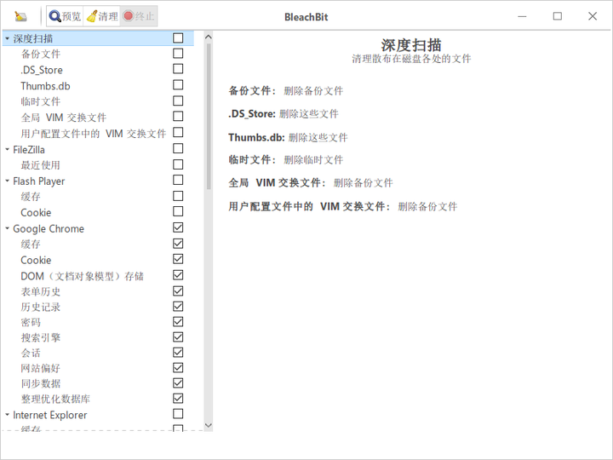Click the scrollbar up arrow
613x460 pixels.
click(209, 37)
